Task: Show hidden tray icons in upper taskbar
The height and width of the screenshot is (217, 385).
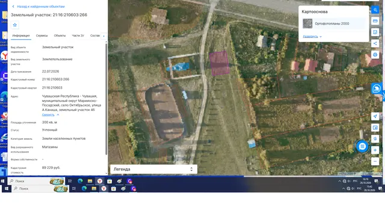Action: pos(339,181)
